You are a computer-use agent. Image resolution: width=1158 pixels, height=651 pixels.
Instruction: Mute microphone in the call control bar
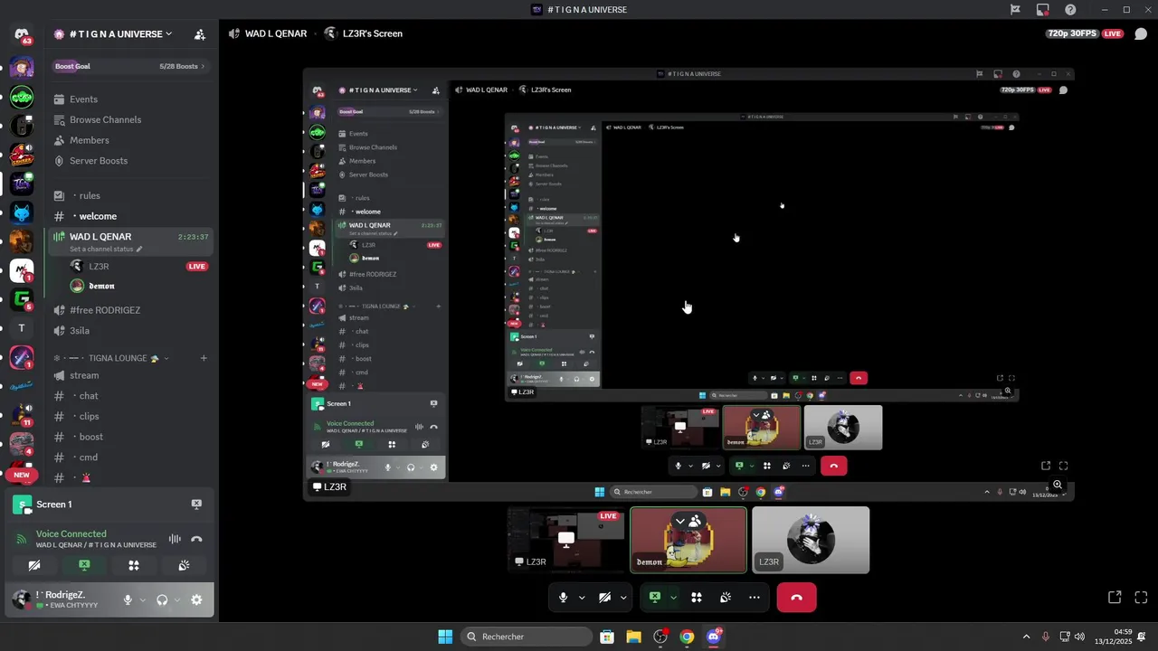pos(564,598)
